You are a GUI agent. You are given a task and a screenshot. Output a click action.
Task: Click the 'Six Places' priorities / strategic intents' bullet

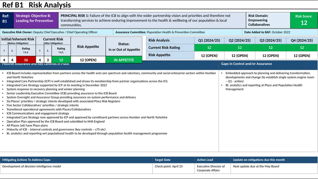[63, 101]
